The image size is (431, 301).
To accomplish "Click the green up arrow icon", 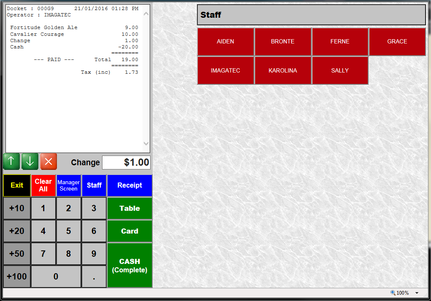I will 11,161.
